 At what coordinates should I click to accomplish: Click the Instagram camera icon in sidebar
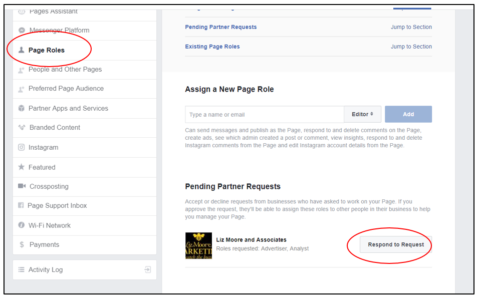tap(22, 147)
